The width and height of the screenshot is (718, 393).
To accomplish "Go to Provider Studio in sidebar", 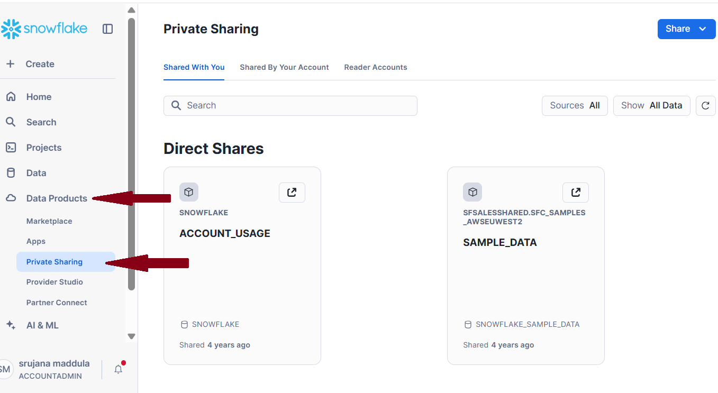I will pyautogui.click(x=54, y=282).
